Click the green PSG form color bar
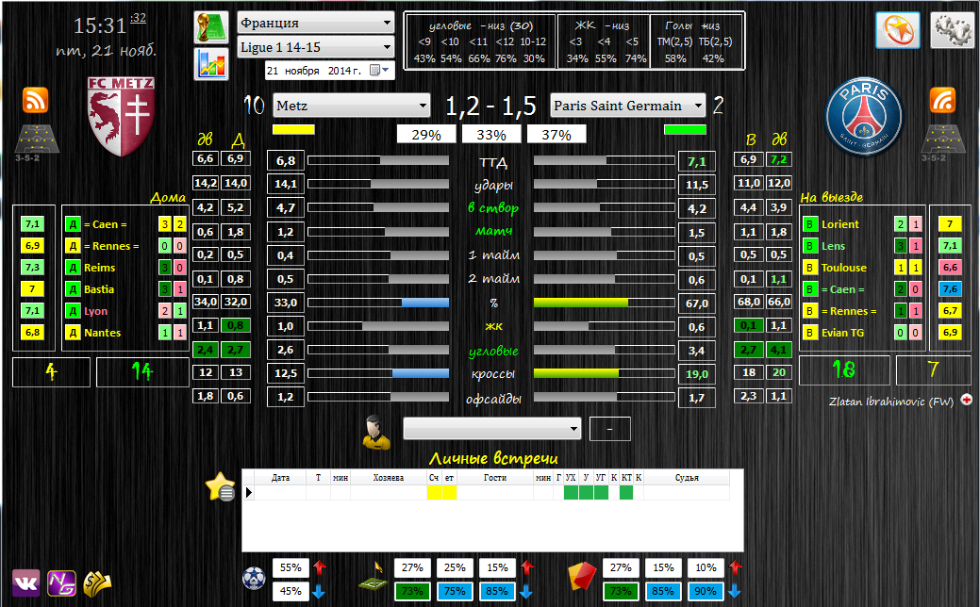980x607 pixels. pyautogui.click(x=685, y=130)
